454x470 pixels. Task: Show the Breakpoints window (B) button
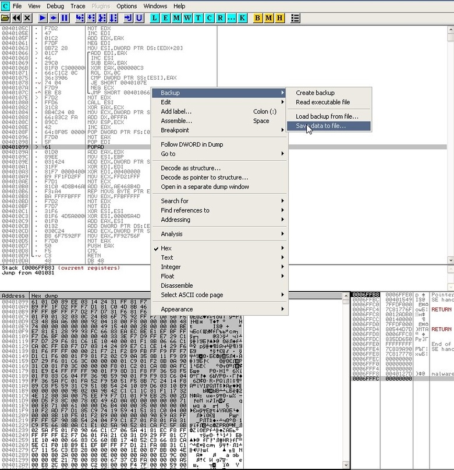click(x=258, y=18)
